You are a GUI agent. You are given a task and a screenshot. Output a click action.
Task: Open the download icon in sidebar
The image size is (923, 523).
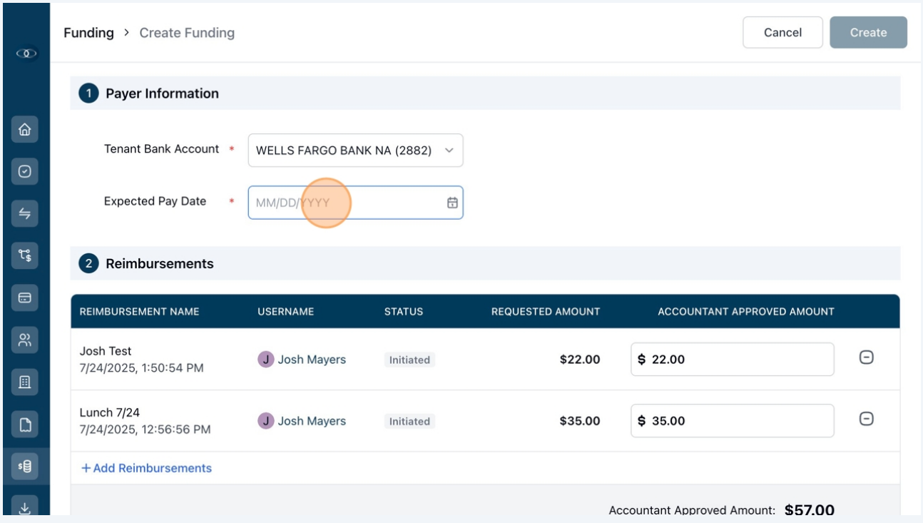[x=25, y=508]
